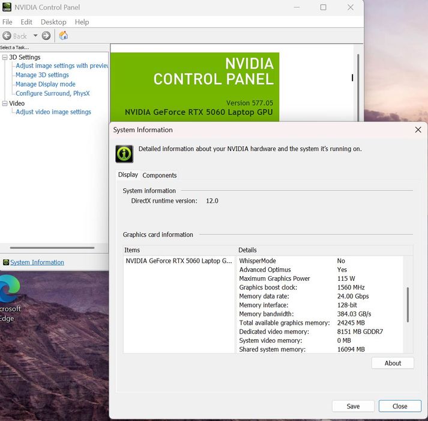The height and width of the screenshot is (421, 428).
Task: Click the Save button
Action: coord(353,406)
